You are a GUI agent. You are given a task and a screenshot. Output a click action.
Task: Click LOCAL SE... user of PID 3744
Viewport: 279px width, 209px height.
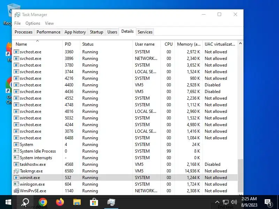point(145,72)
